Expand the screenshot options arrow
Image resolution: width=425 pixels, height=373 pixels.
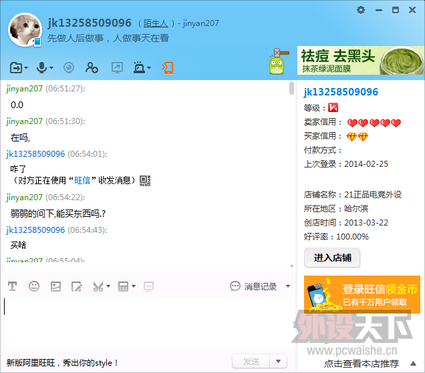pos(108,286)
